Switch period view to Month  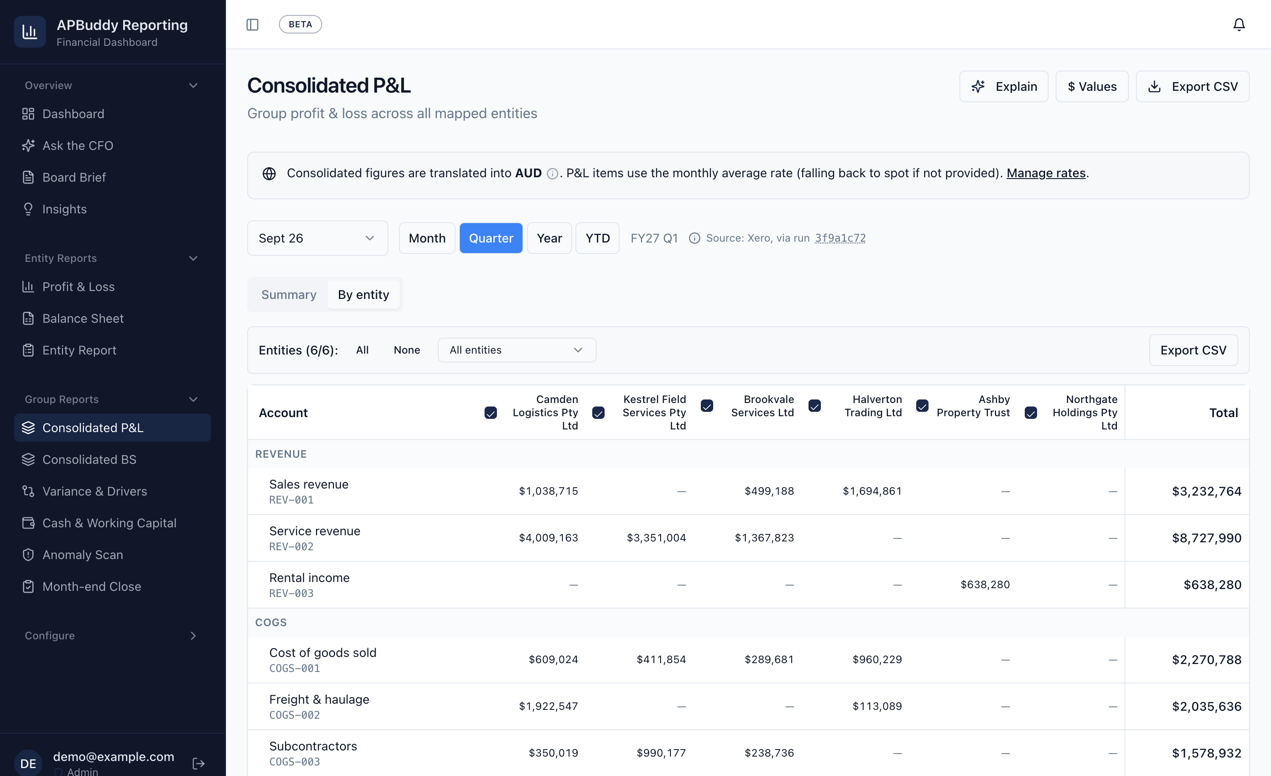427,238
